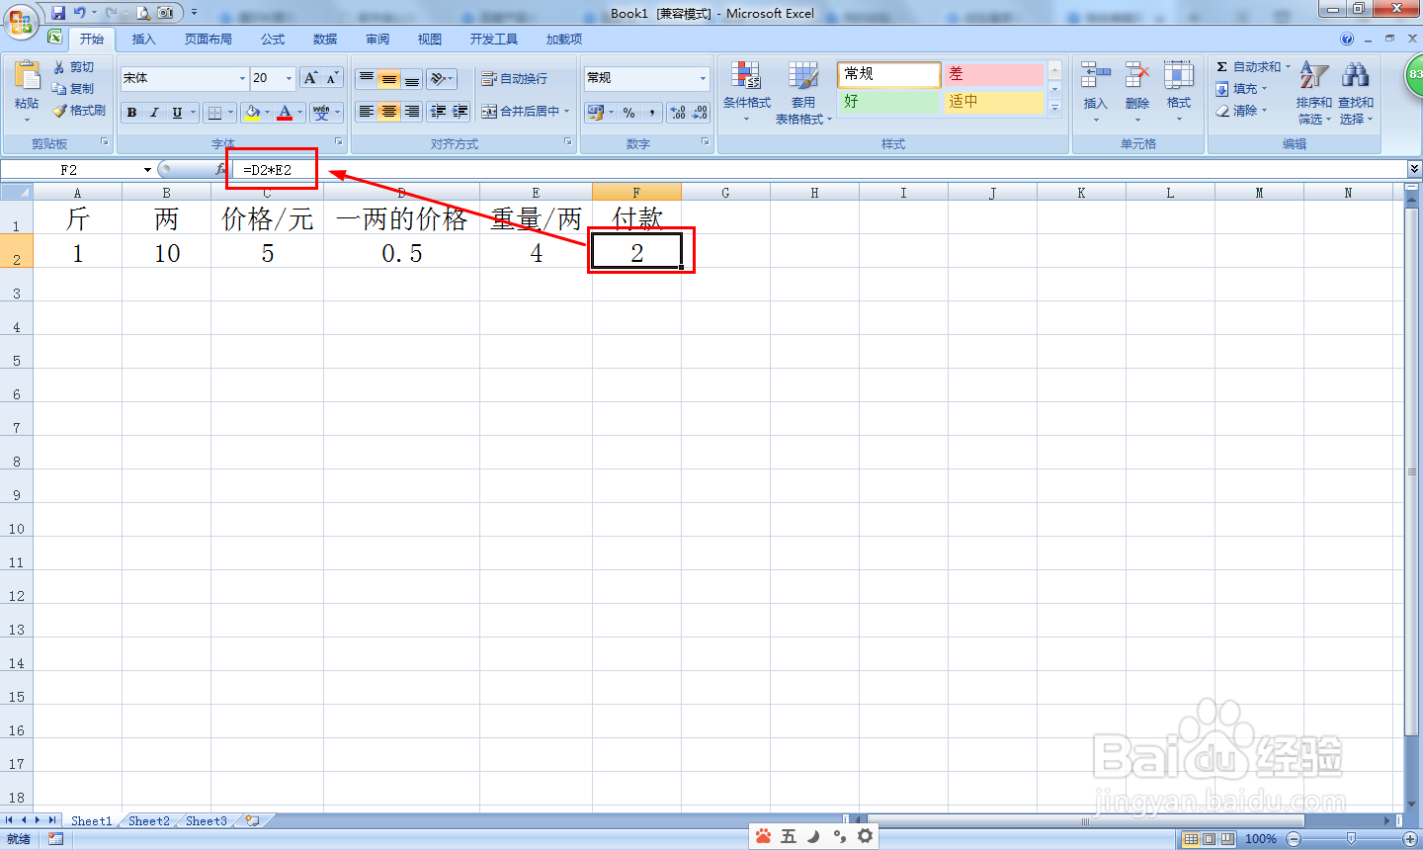Click the Increase Decimal button
Image resolution: width=1423 pixels, height=850 pixels.
click(x=678, y=113)
